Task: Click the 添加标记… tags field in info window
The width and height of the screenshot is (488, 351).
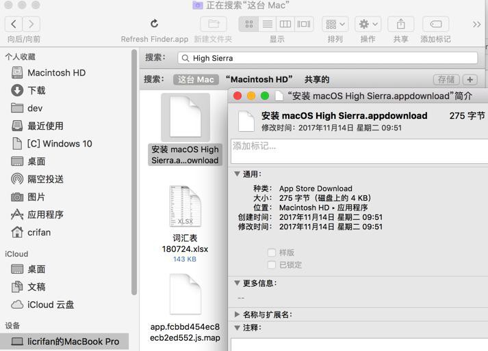Action: [359, 151]
